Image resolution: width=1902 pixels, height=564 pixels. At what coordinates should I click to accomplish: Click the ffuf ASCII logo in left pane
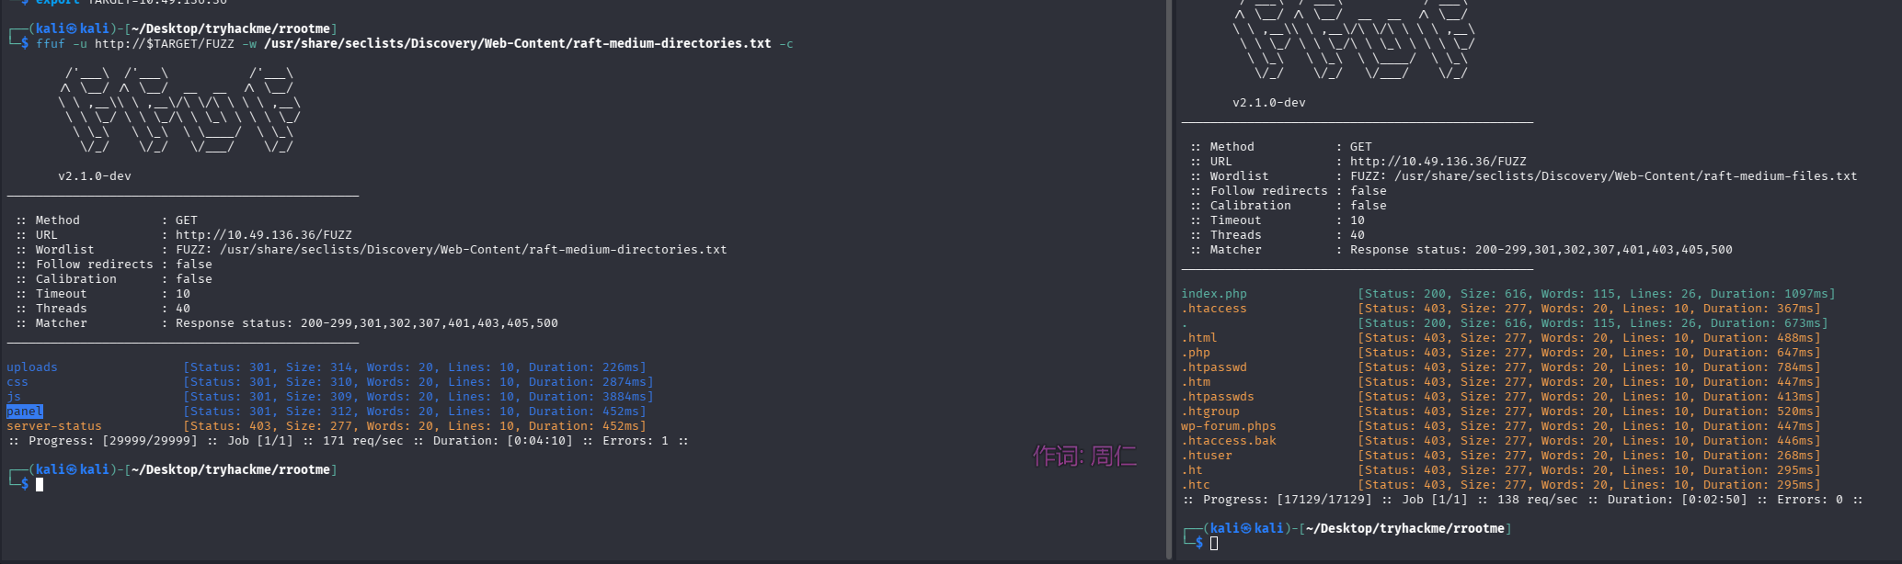(x=179, y=110)
